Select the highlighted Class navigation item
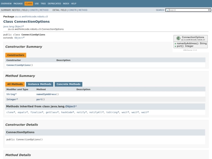This screenshot has height=159, width=212. (x=29, y=4)
